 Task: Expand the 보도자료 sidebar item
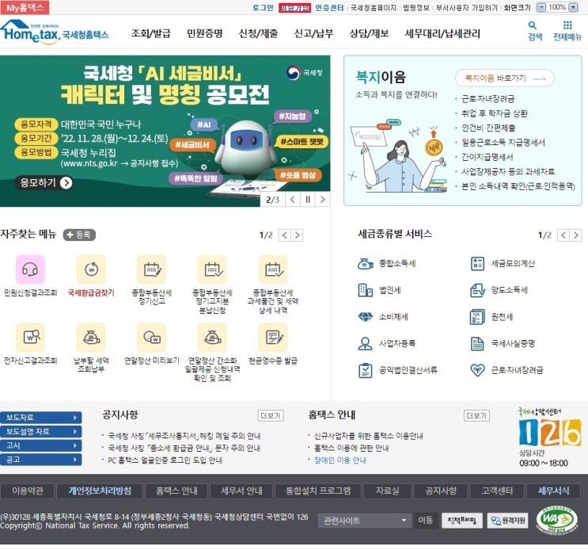41,418
